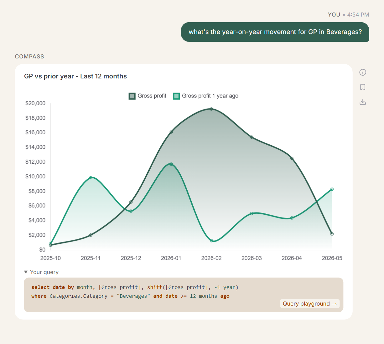Open the Query playground link
The height and width of the screenshot is (344, 384).
coord(310,304)
